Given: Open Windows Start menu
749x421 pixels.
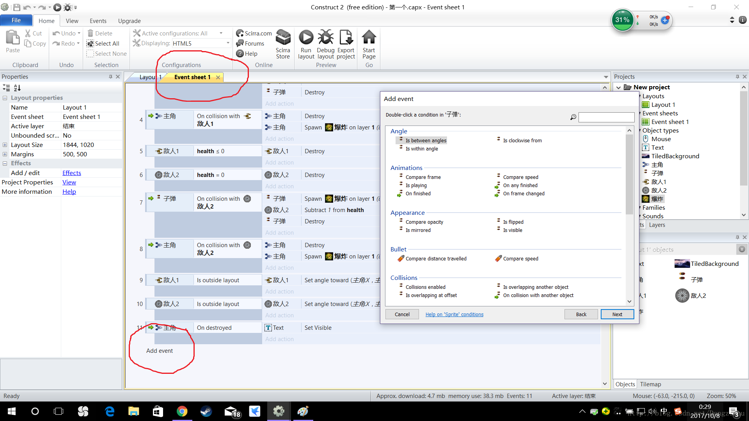Looking at the screenshot, I should pos(12,411).
